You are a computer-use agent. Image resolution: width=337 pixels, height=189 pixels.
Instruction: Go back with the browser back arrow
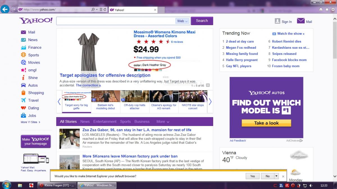click(x=5, y=9)
